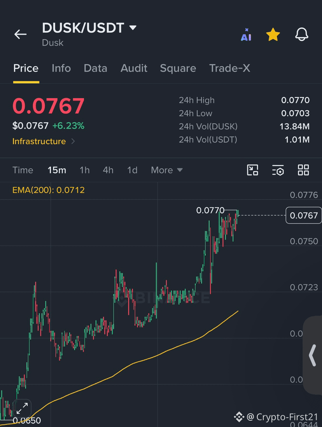
Task: Open the grid layout icon
Action: pyautogui.click(x=303, y=170)
